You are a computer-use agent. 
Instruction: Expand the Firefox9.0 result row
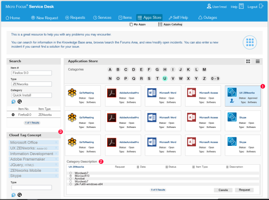click(x=13, y=115)
